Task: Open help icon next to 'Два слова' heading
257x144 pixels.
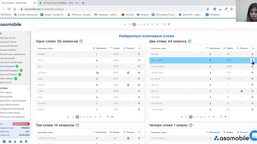Action: [x=190, y=41]
